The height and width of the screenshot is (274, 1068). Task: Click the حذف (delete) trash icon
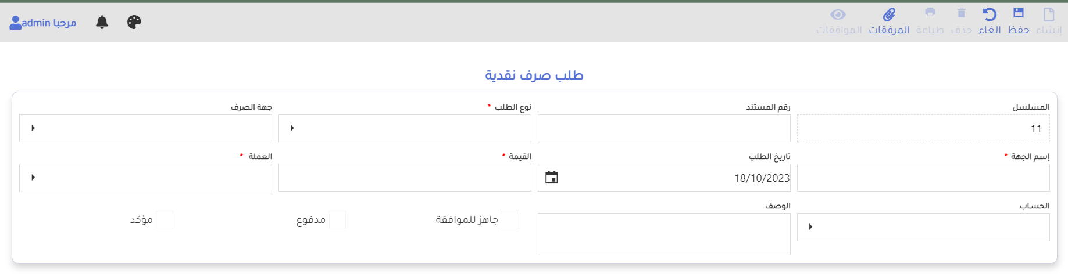(961, 13)
